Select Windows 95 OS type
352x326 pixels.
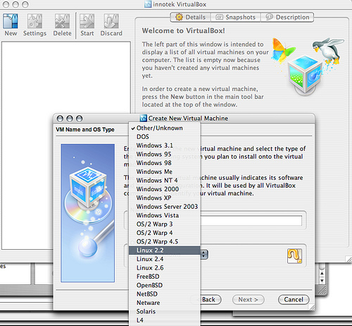[x=165, y=154]
